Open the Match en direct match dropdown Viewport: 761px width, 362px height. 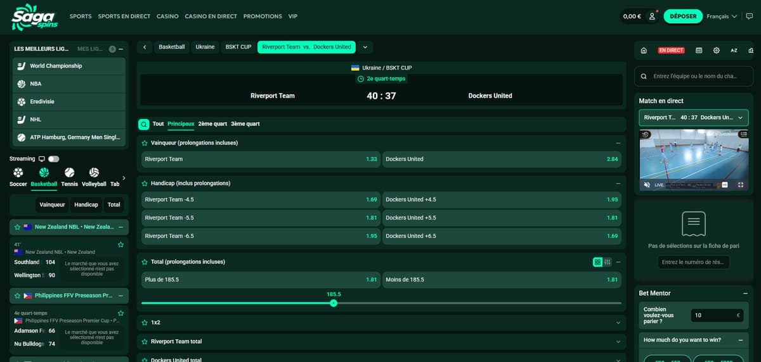click(694, 118)
